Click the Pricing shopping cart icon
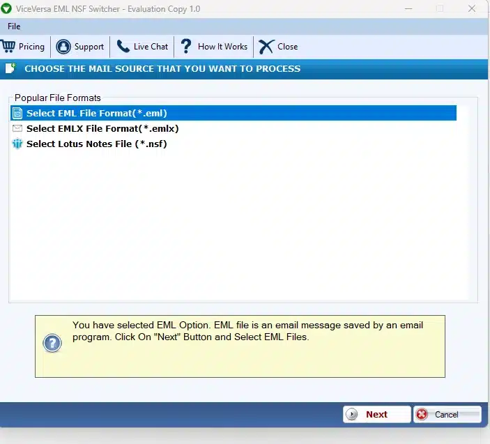Screen dimensions: 490x444 pyautogui.click(x=8, y=47)
